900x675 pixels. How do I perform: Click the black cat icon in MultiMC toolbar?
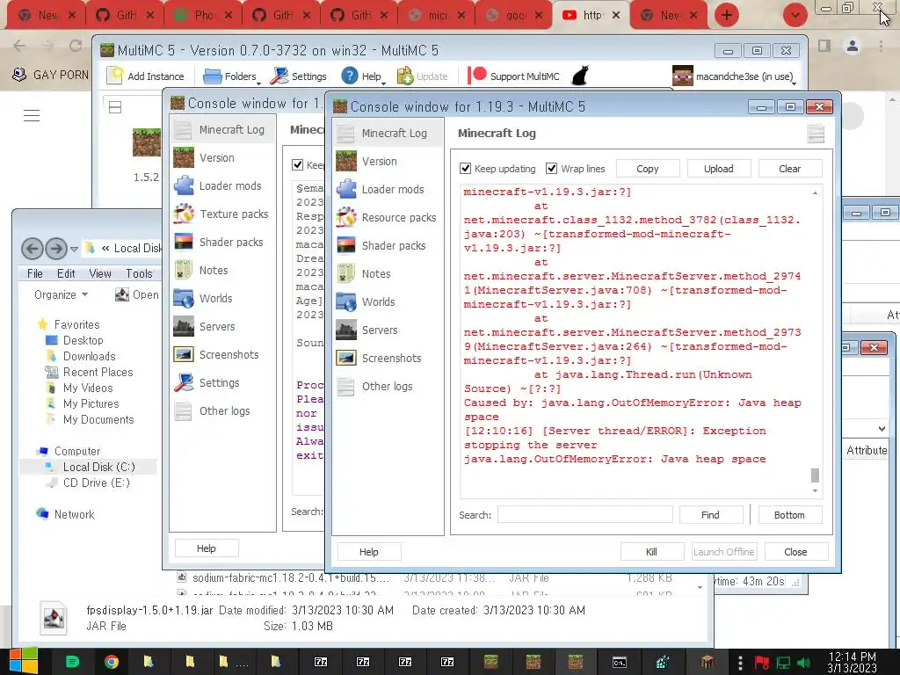pyautogui.click(x=580, y=76)
